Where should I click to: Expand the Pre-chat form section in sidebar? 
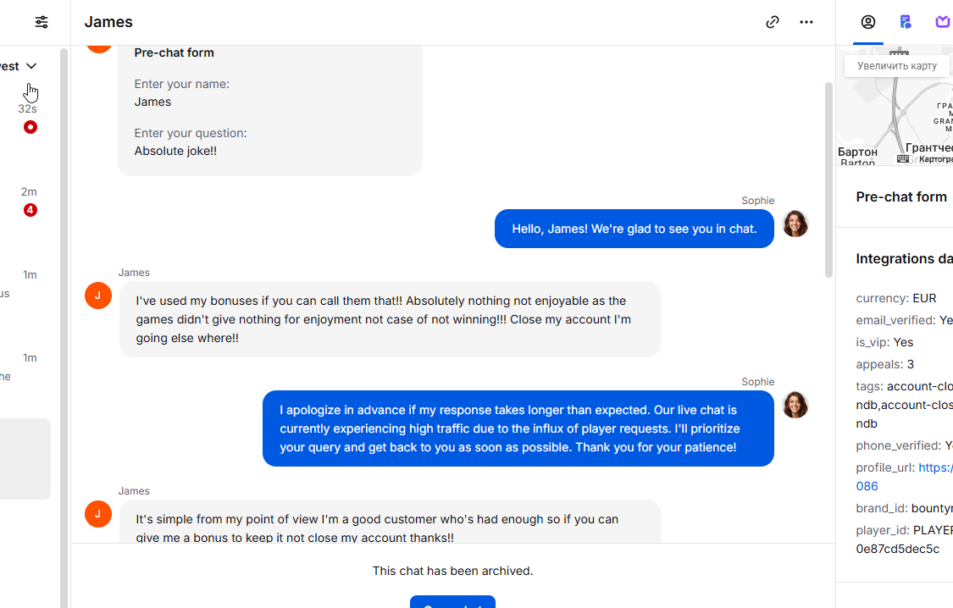pyautogui.click(x=901, y=196)
